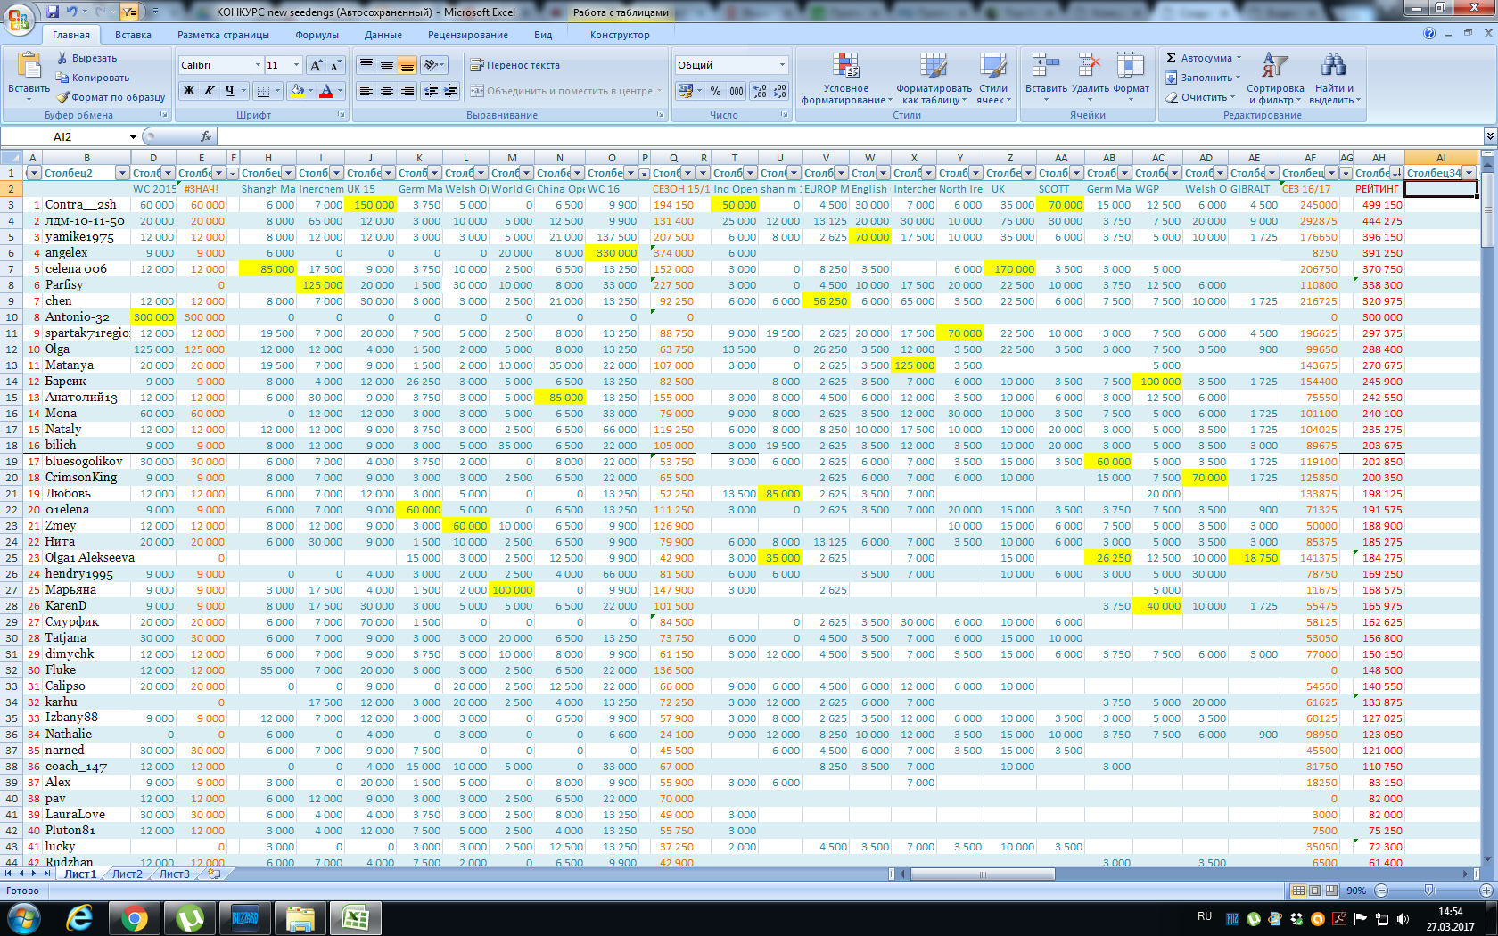
Task: Click the percent style icon
Action: pyautogui.click(x=715, y=91)
